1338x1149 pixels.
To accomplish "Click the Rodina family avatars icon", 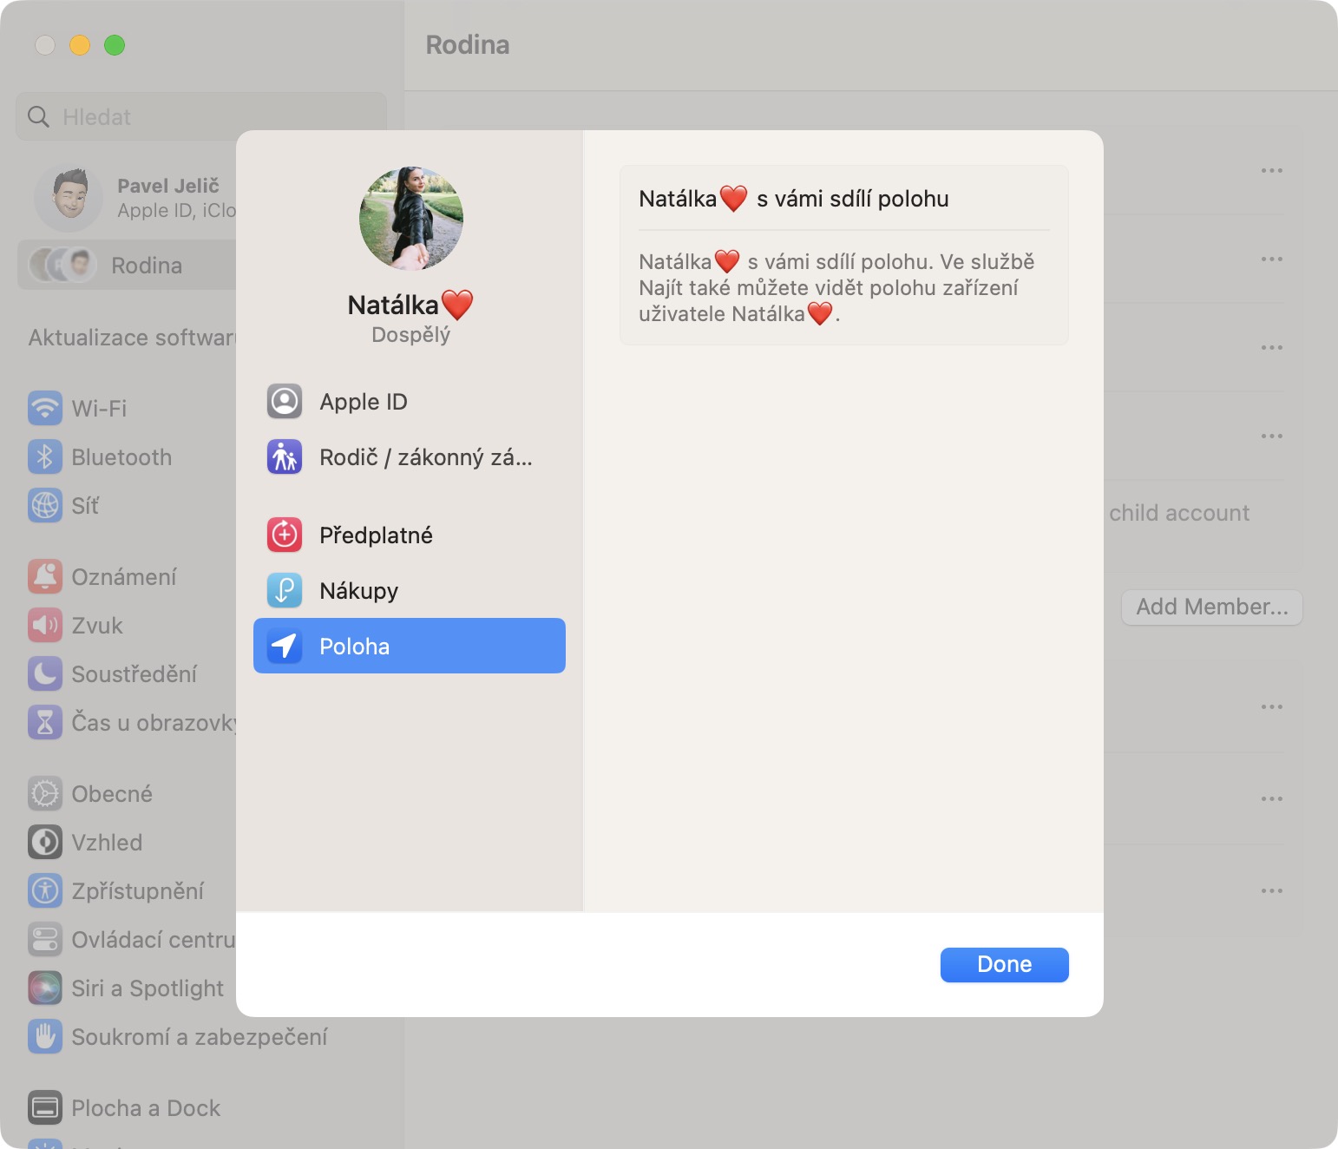I will coord(62,265).
